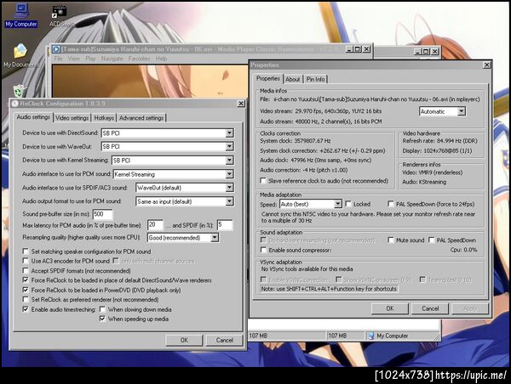Open My Computer desktop icon
This screenshot has width=511, height=384.
tap(20, 15)
